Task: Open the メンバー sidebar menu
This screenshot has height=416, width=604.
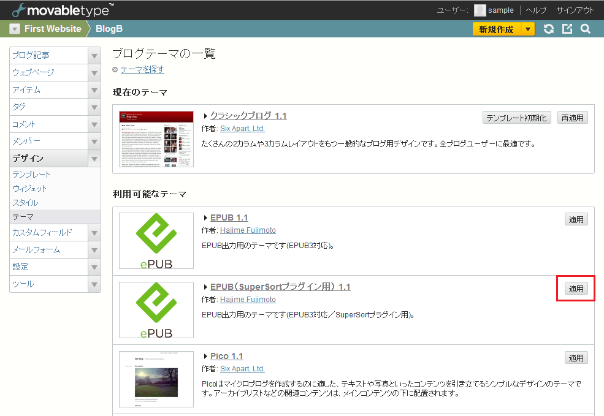Action: [x=49, y=141]
